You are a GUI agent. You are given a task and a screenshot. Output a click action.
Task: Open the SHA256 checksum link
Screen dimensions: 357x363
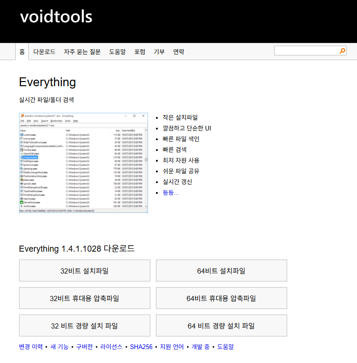141,347
